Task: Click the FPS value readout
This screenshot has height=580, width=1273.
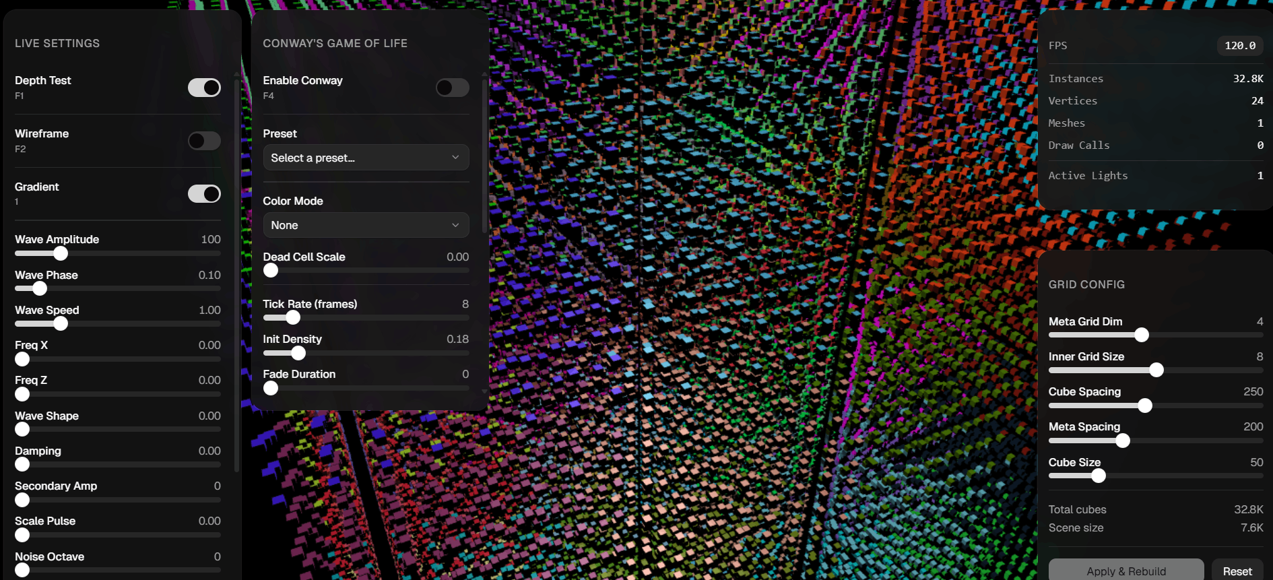Action: tap(1239, 46)
